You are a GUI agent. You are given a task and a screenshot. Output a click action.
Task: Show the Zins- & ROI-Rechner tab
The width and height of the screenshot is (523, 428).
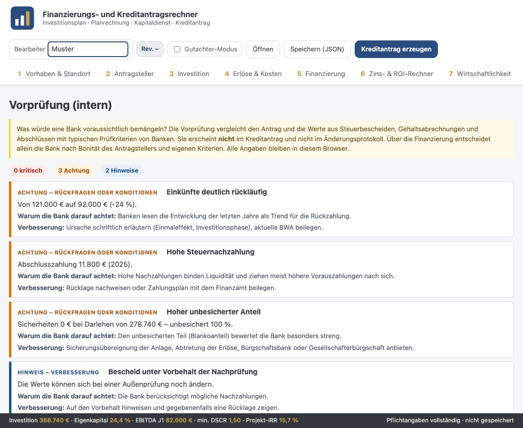click(x=397, y=74)
